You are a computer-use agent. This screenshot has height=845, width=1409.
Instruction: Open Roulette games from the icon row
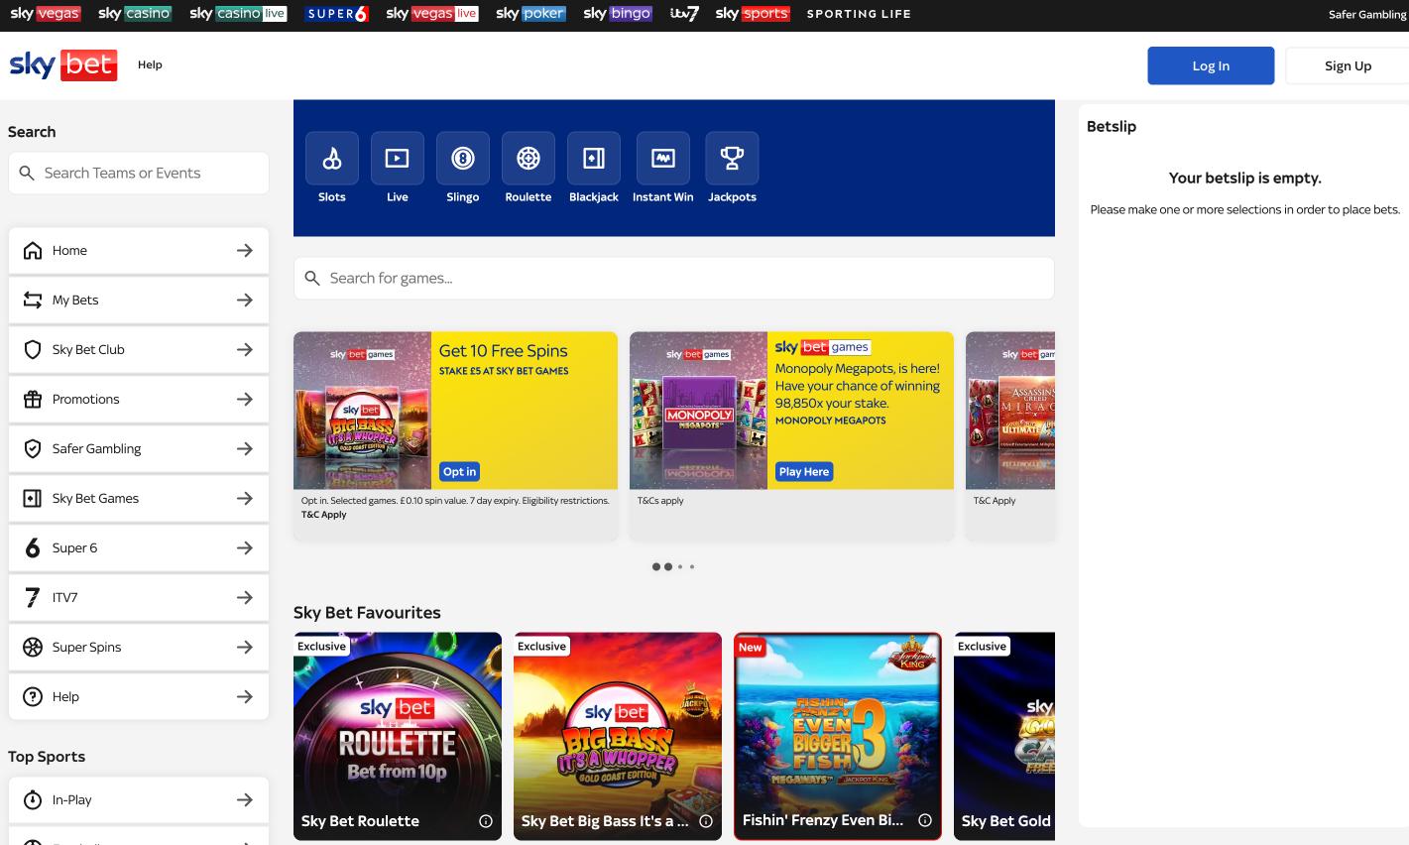(528, 158)
